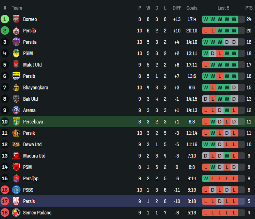
Task: Click the Semen Padang club logo
Action: click(16, 213)
